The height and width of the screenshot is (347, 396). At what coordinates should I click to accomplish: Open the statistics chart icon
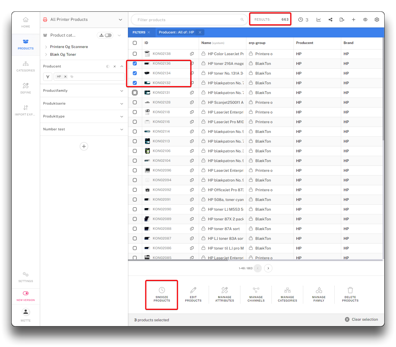tap(319, 20)
